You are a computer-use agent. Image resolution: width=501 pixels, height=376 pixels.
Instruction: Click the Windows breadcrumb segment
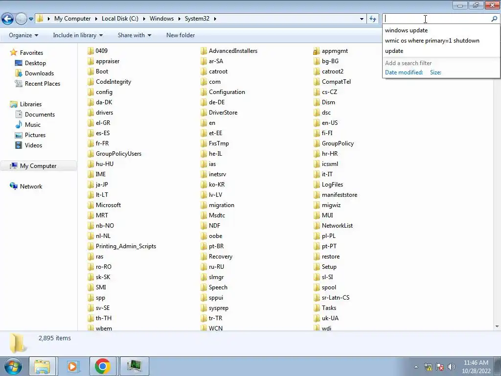[161, 19]
